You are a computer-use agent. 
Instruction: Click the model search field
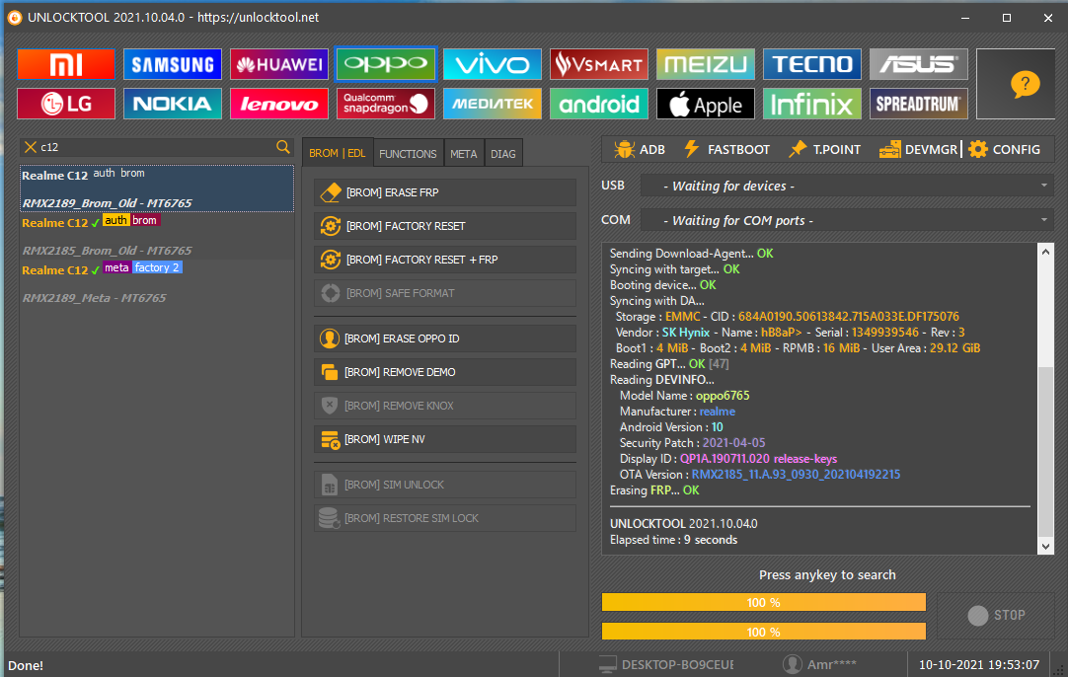(157, 147)
